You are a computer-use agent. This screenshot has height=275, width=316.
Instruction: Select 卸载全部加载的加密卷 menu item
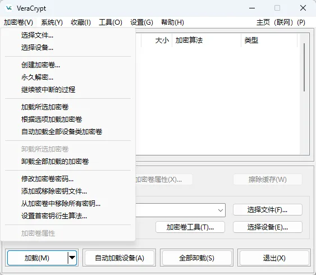(x=68, y=162)
